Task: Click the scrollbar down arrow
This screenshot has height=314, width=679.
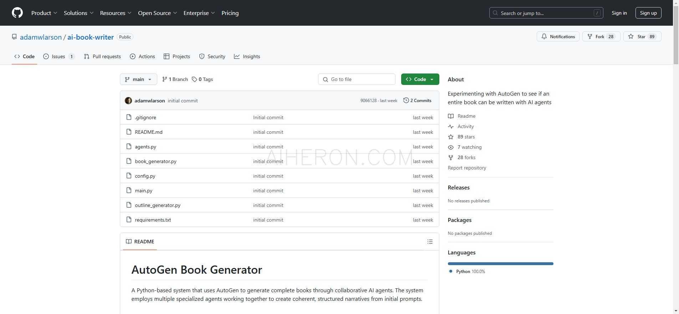Action: (x=676, y=311)
